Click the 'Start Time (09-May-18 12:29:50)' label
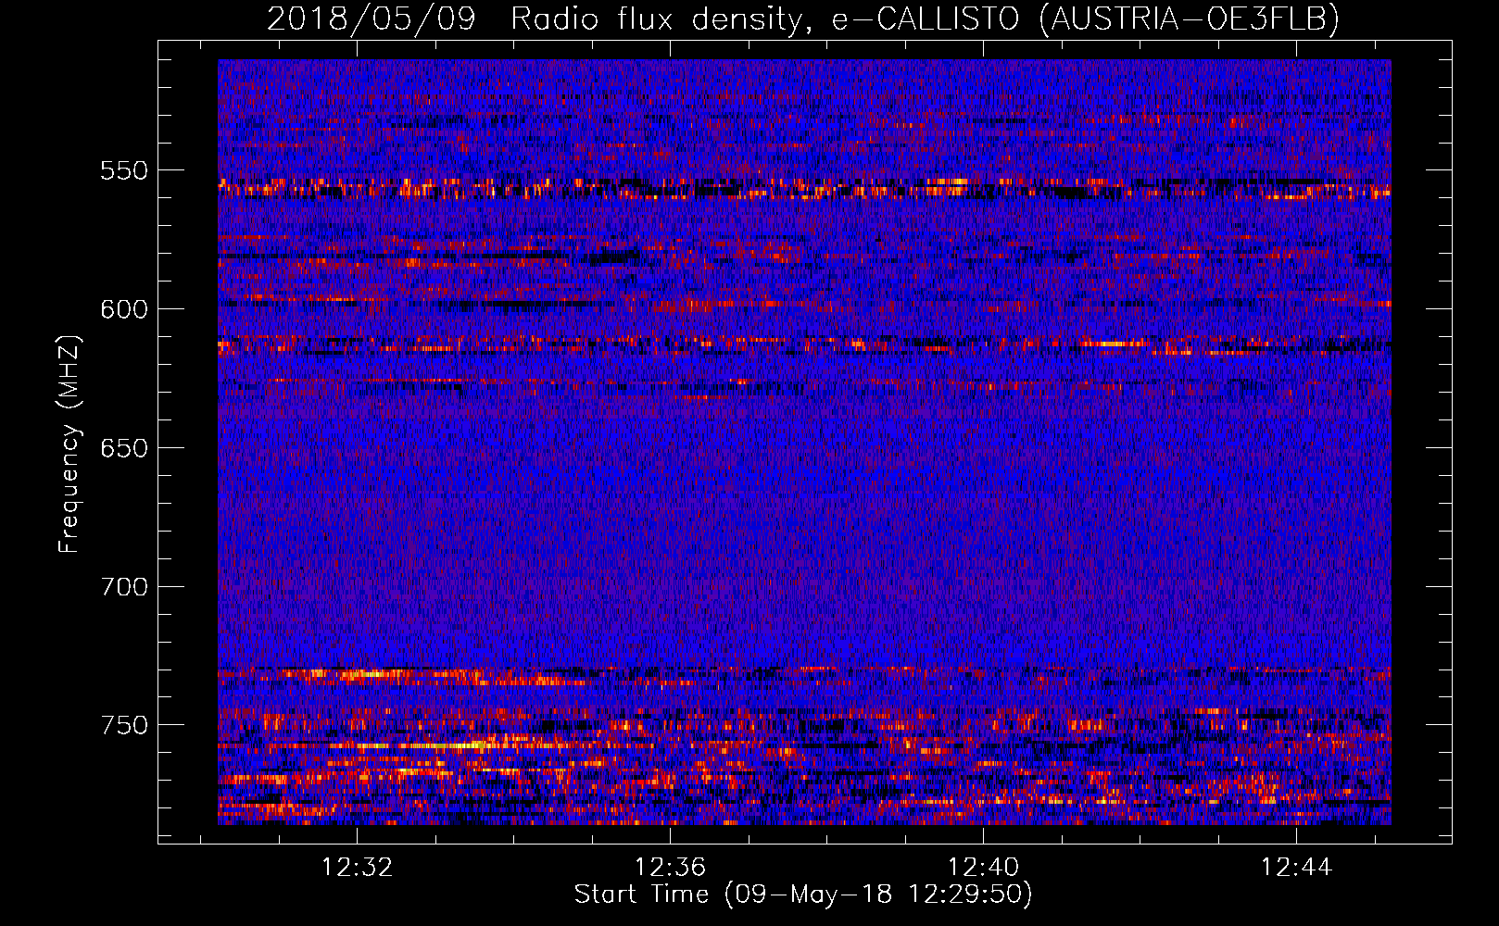The image size is (1499, 926). click(x=803, y=894)
